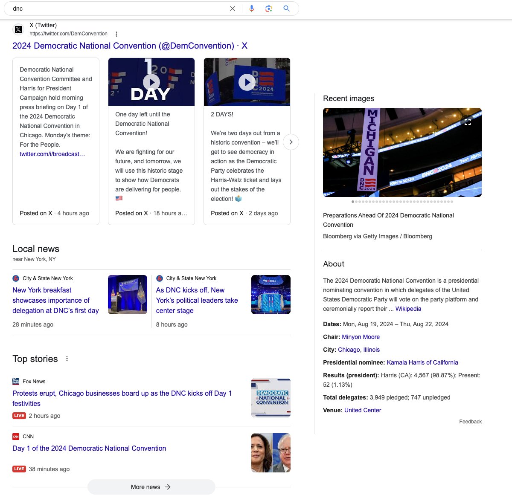Click the 'Posted on X · 4 hours ago' text
This screenshot has height=498, width=512.
point(54,213)
